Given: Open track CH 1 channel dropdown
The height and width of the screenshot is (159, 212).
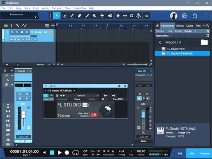Looking at the screenshot, I should tap(35, 39).
